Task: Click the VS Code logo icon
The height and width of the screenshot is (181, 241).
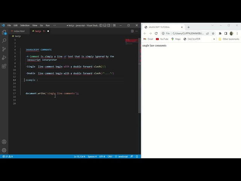Action: (3, 25)
